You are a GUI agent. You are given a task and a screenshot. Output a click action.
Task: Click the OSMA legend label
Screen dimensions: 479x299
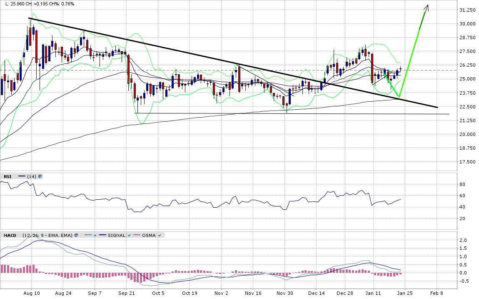pyautogui.click(x=149, y=236)
